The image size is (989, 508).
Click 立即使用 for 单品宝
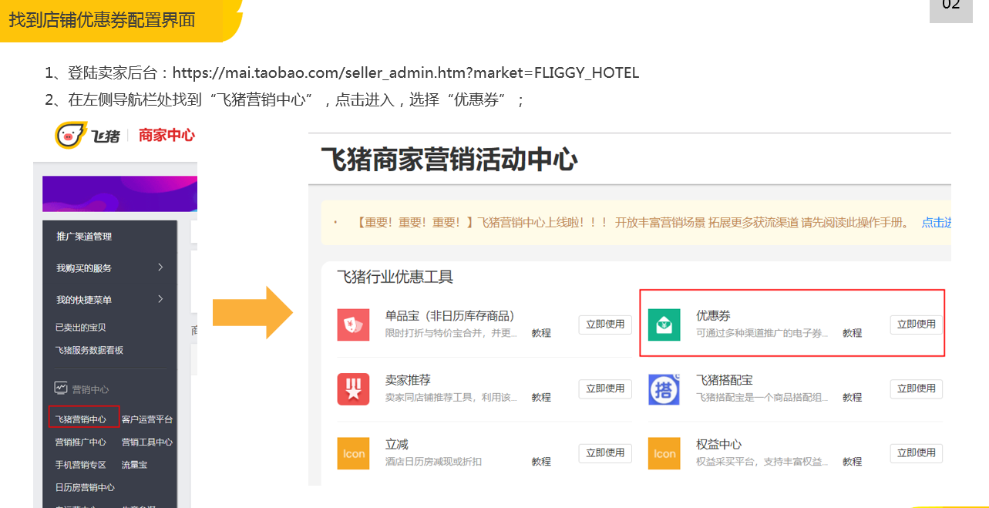point(605,325)
